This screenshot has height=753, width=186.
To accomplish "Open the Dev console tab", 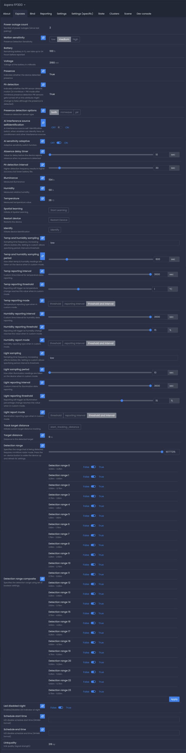I will [144, 14].
